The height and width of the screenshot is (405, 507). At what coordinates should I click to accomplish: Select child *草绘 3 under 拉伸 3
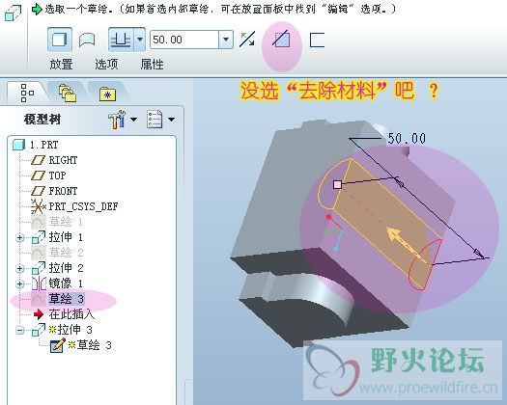click(90, 345)
